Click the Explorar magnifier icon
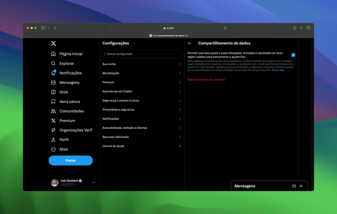Viewport: 337px width, 214px height. click(53, 63)
